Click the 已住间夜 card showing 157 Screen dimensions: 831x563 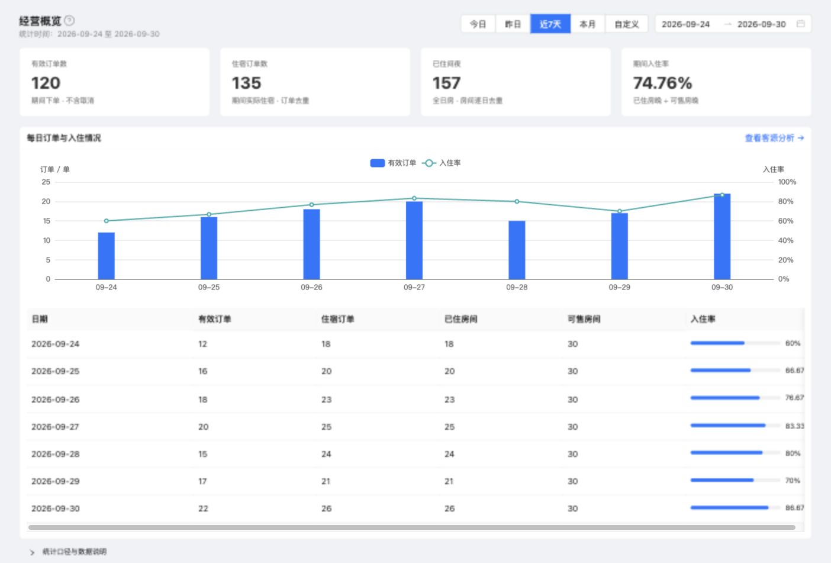pos(516,82)
